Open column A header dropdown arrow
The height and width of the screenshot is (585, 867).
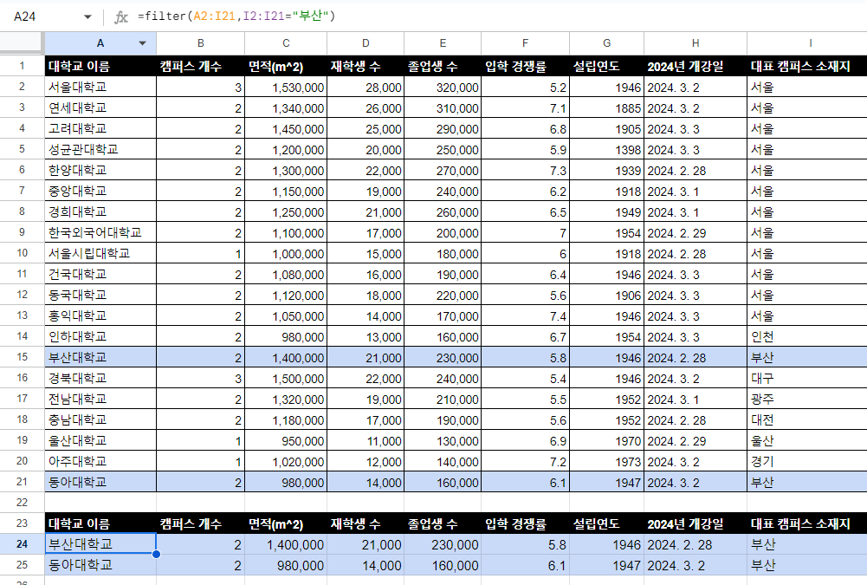click(x=143, y=43)
